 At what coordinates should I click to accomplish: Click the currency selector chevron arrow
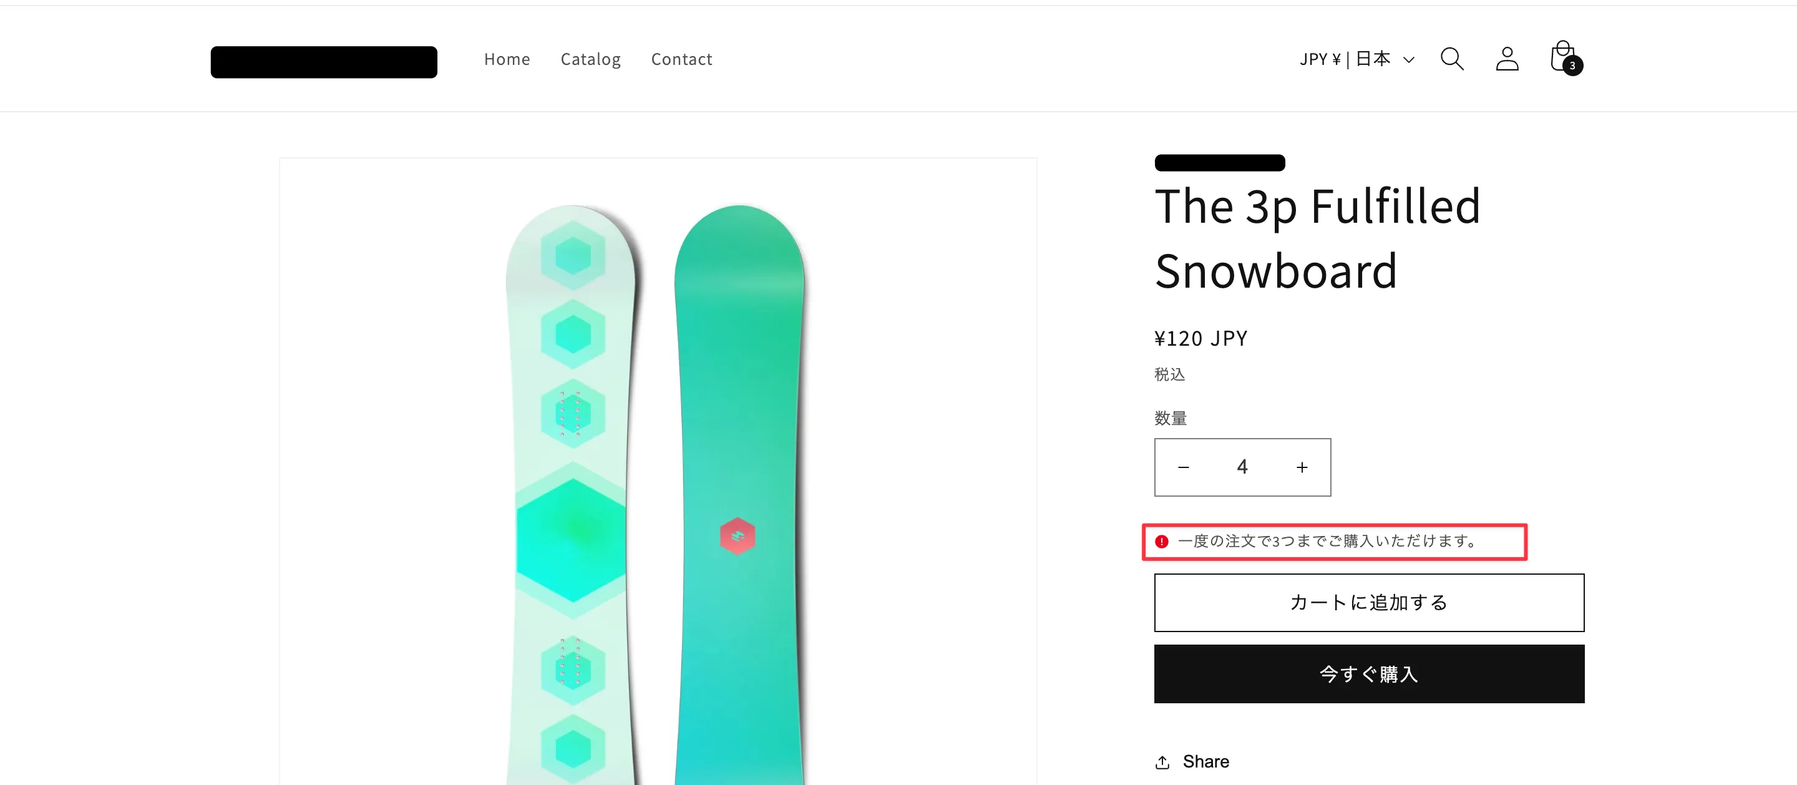point(1408,60)
